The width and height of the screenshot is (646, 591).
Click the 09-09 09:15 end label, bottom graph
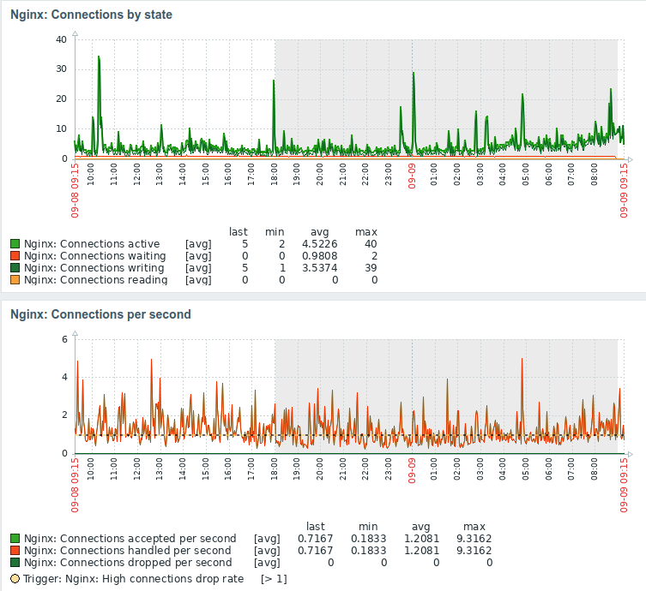tap(624, 486)
